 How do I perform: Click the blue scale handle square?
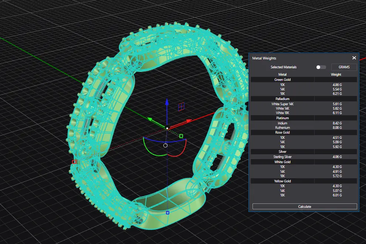click(167, 213)
